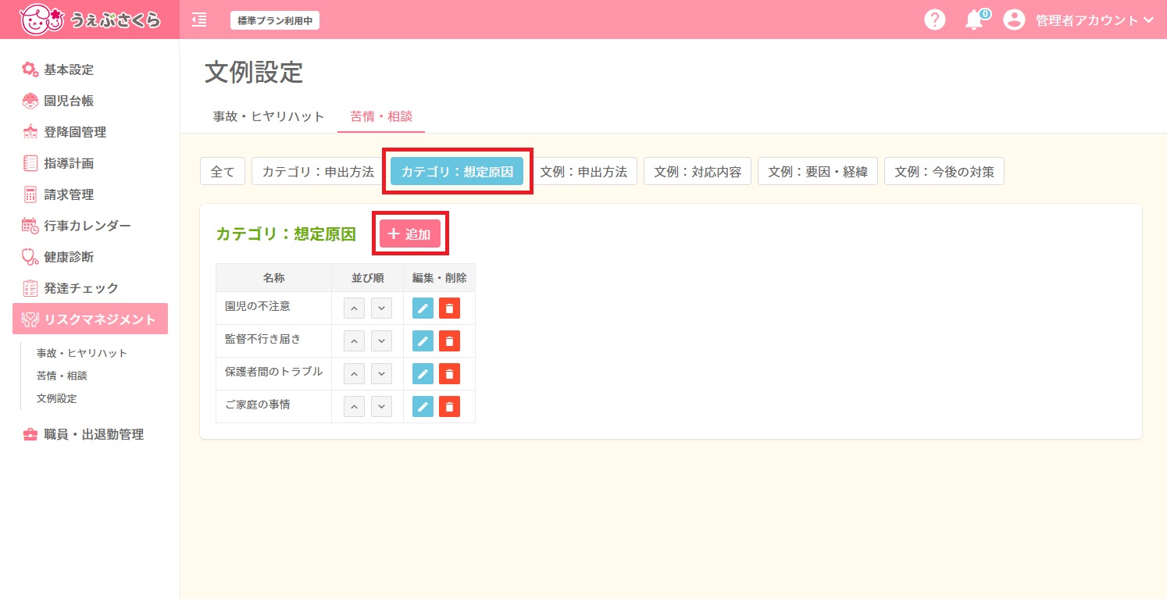Open the help question mark icon

935,20
